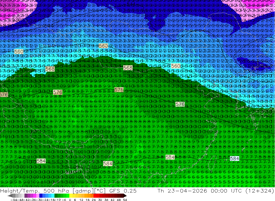The image size is (275, 201).
Task: Click the legend value '36'
Action: pyautogui.click(x=106, y=200)
